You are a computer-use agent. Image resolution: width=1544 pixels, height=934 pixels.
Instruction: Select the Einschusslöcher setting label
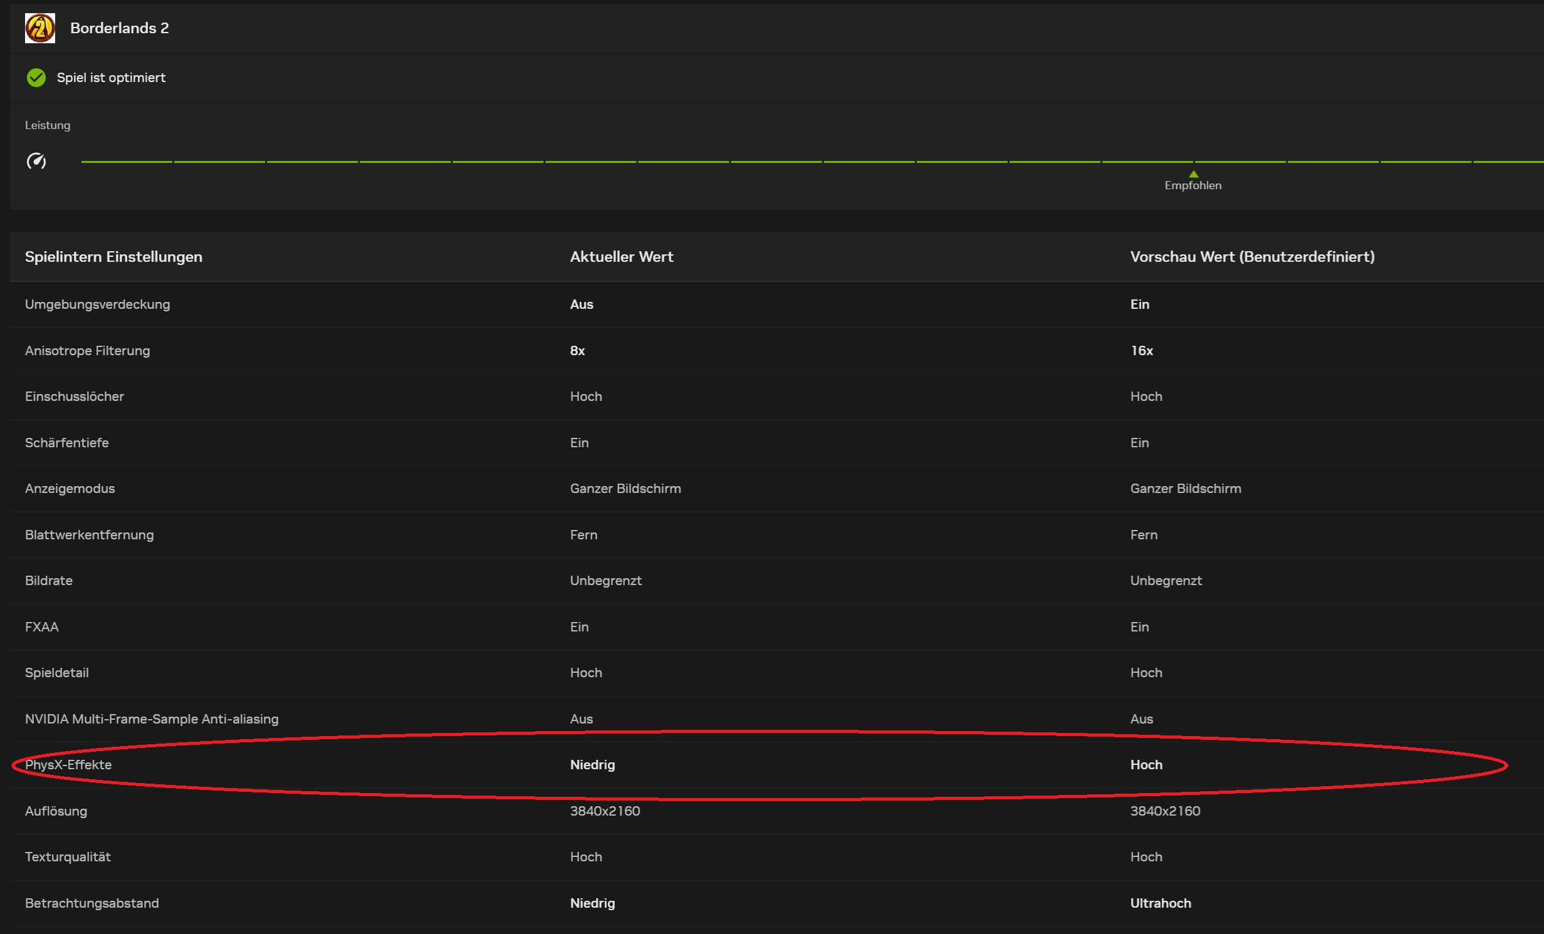75,397
